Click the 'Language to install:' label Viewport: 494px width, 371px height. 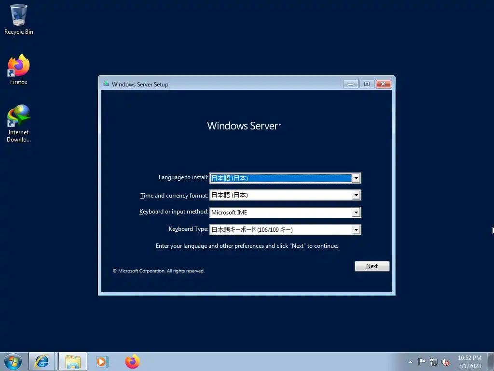[x=183, y=178]
